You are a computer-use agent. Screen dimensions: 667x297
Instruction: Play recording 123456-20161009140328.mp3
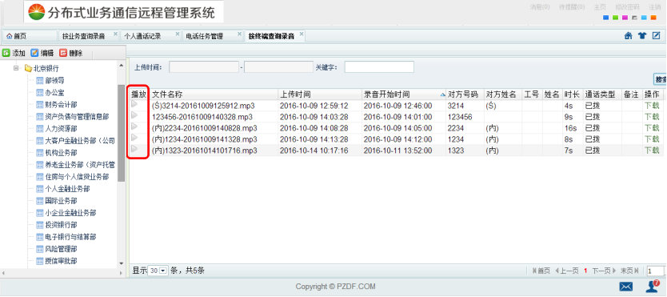pyautogui.click(x=134, y=115)
